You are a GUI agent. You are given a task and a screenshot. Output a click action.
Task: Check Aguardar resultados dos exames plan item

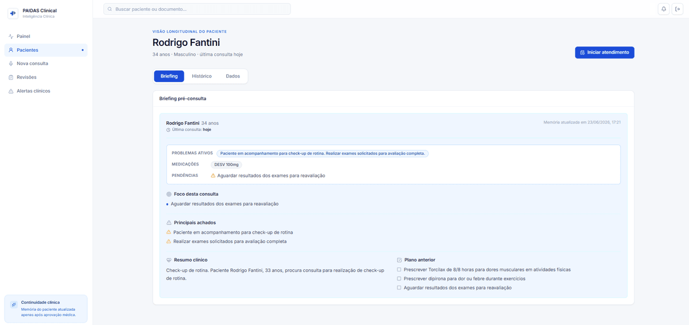click(399, 288)
